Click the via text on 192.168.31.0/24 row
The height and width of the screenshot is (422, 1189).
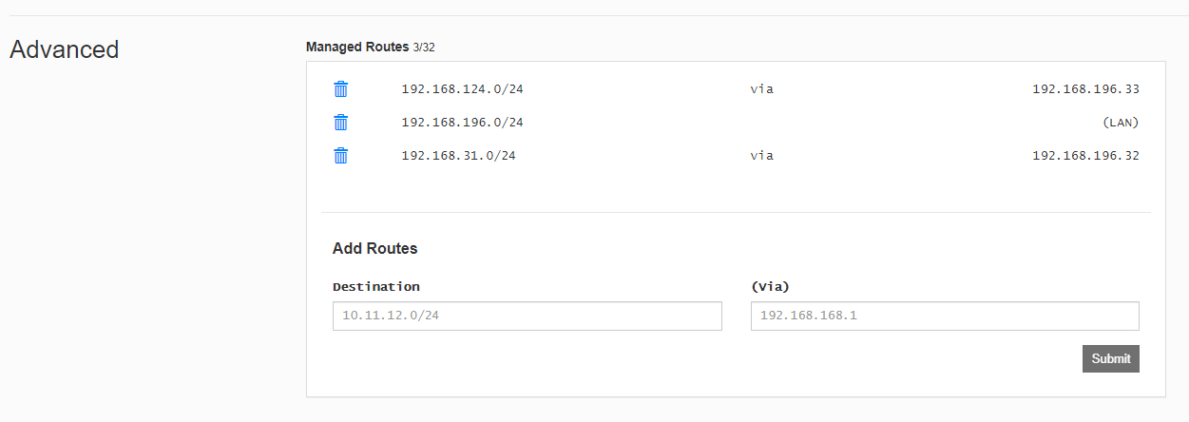pyautogui.click(x=762, y=156)
